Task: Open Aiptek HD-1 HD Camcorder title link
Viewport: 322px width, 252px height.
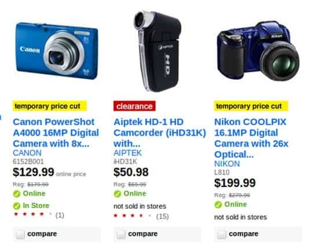Action: (160, 133)
